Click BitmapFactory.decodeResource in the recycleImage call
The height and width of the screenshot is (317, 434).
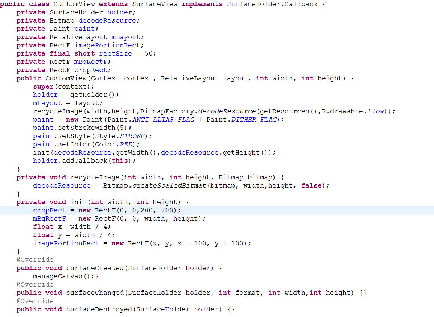198,111
